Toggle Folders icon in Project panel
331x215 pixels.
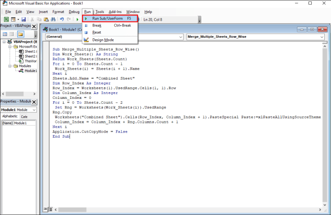click(21, 34)
